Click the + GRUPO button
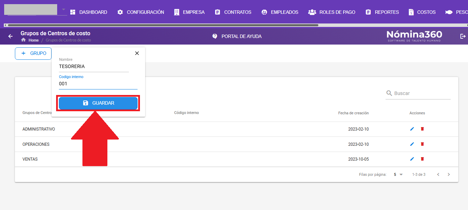This screenshot has width=468, height=210. coord(33,54)
